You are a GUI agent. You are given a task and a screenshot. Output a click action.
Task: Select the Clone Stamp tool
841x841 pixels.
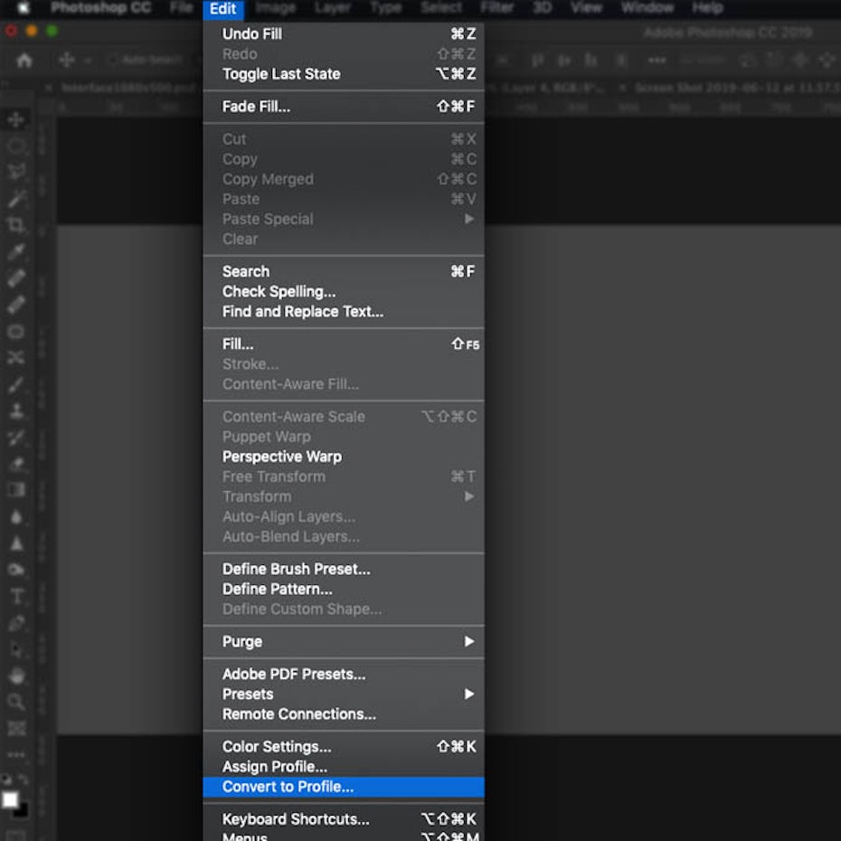click(x=16, y=411)
